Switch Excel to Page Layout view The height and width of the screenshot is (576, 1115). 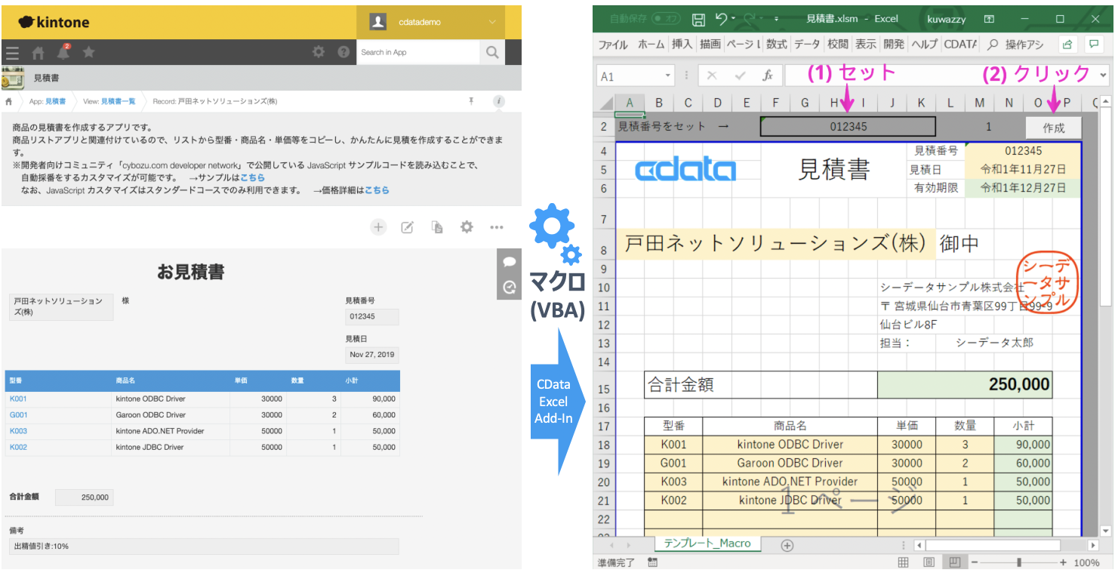(929, 563)
